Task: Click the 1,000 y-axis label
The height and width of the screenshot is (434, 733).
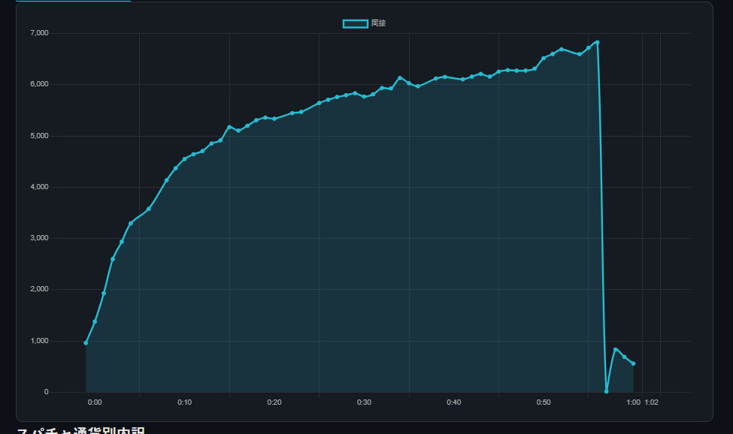Action: [39, 341]
